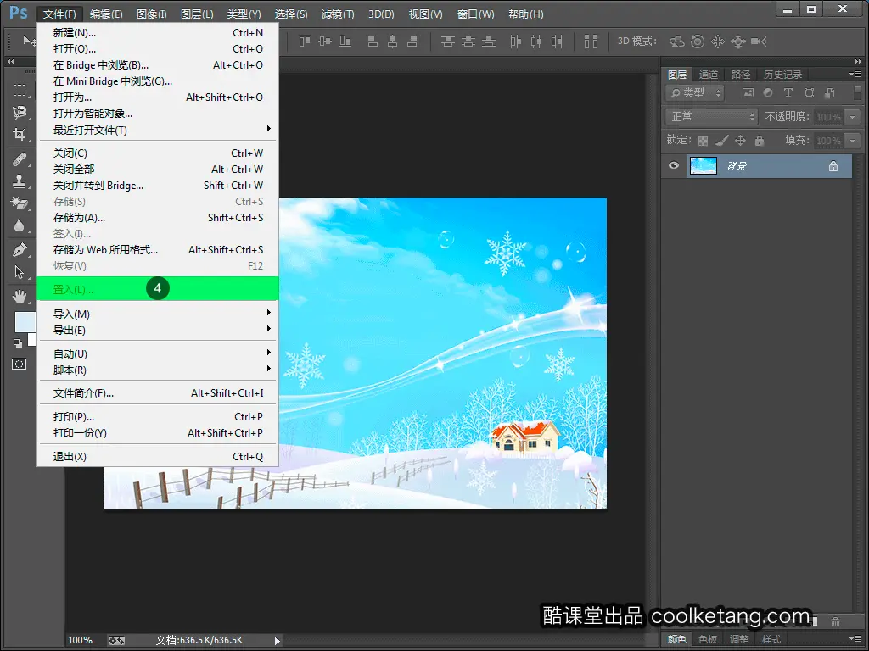This screenshot has height=651, width=869.
Task: Select the Clone Stamp tool
Action: tap(20, 181)
